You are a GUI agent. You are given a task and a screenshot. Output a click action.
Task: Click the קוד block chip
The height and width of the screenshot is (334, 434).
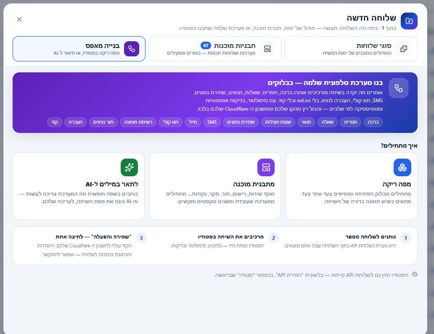(55, 122)
